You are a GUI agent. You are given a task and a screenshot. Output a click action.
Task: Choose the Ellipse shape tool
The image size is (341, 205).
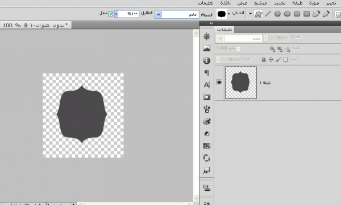pyautogui.click(x=287, y=14)
